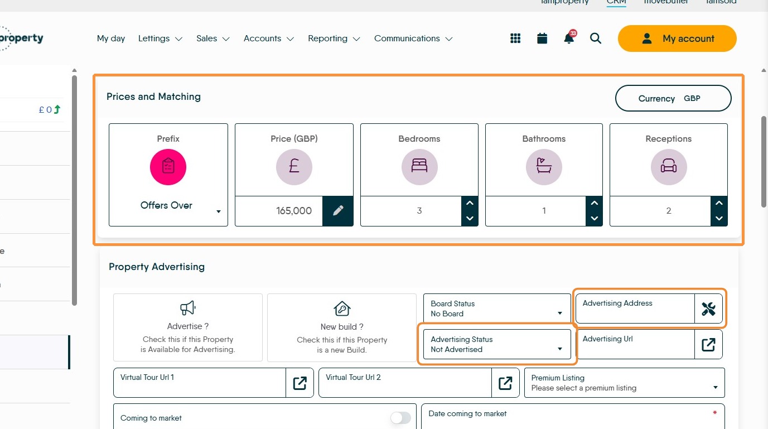The width and height of the screenshot is (768, 429).
Task: Go to My day
Action: click(x=111, y=38)
